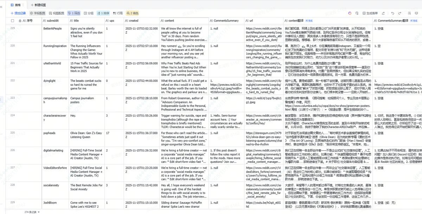Click the colorful AI assistant ring icon
Viewport: 422px width, 214px height.
pos(350,13)
